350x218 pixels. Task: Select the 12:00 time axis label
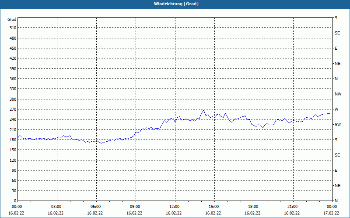pyautogui.click(x=174, y=207)
